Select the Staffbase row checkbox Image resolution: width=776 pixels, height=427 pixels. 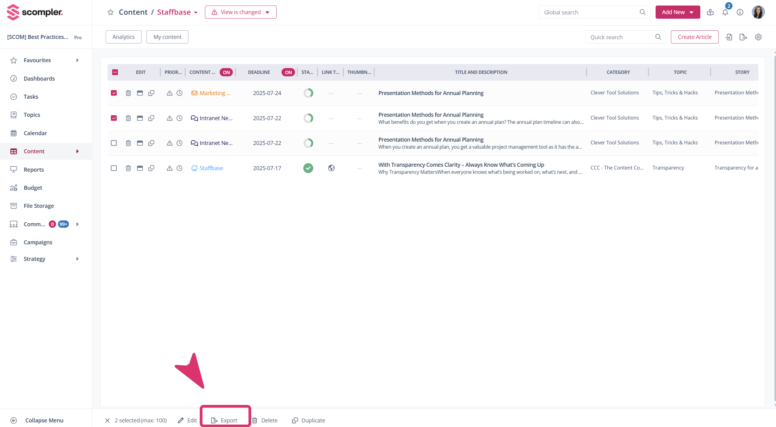(x=114, y=168)
